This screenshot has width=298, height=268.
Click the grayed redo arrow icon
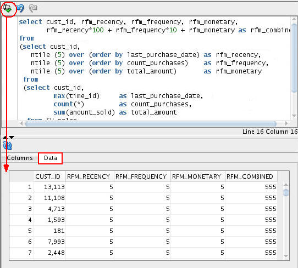coord(33,8)
